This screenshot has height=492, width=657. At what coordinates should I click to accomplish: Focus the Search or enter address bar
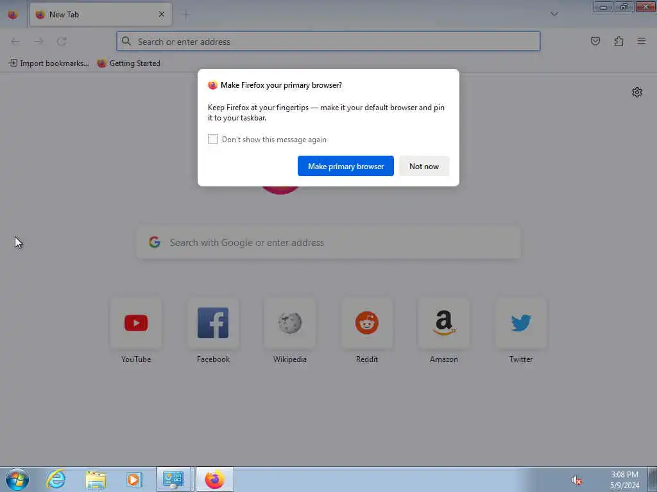328,42
